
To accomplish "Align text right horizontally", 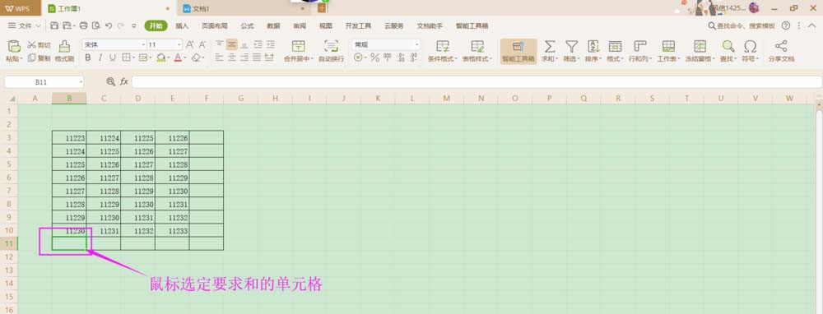I will coord(244,58).
